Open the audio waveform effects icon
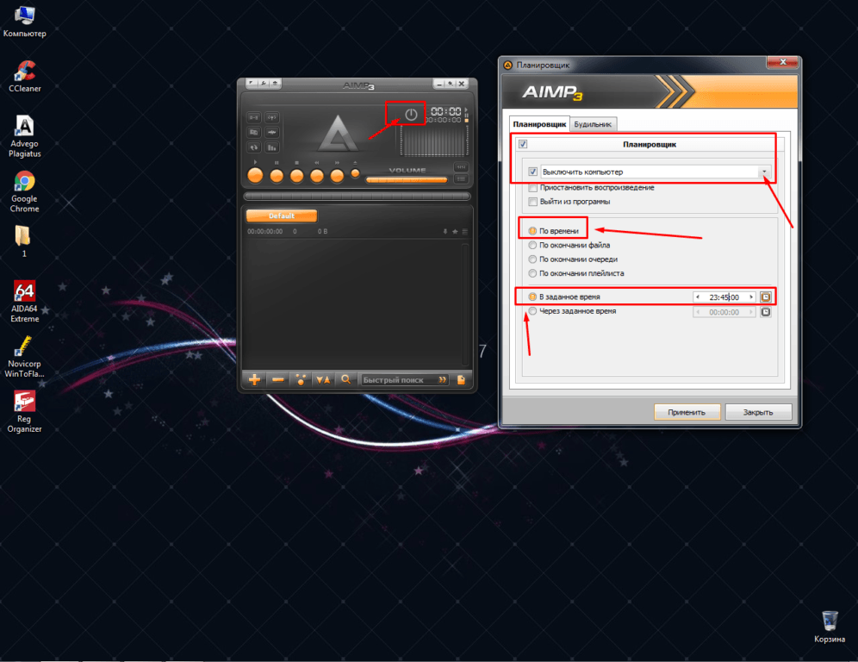Screen dimensions: 858x662 [x=271, y=133]
